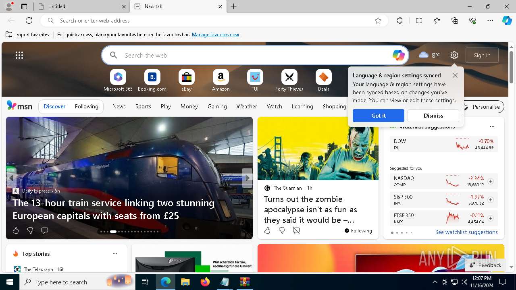
Task: Open the Collections icon
Action: [455, 21]
